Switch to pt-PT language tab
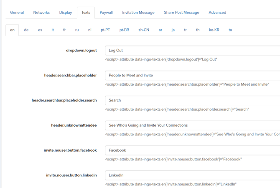The width and height of the screenshot is (280, 188). coord(105,30)
